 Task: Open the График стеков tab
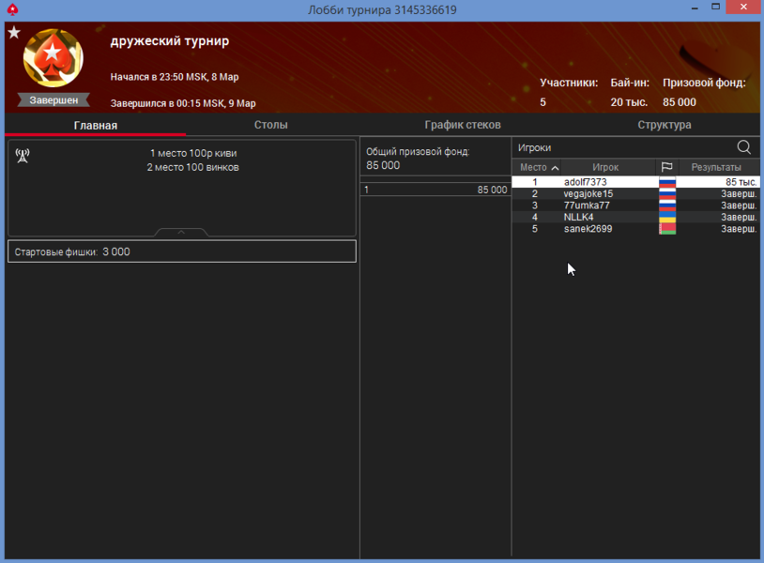tap(462, 125)
